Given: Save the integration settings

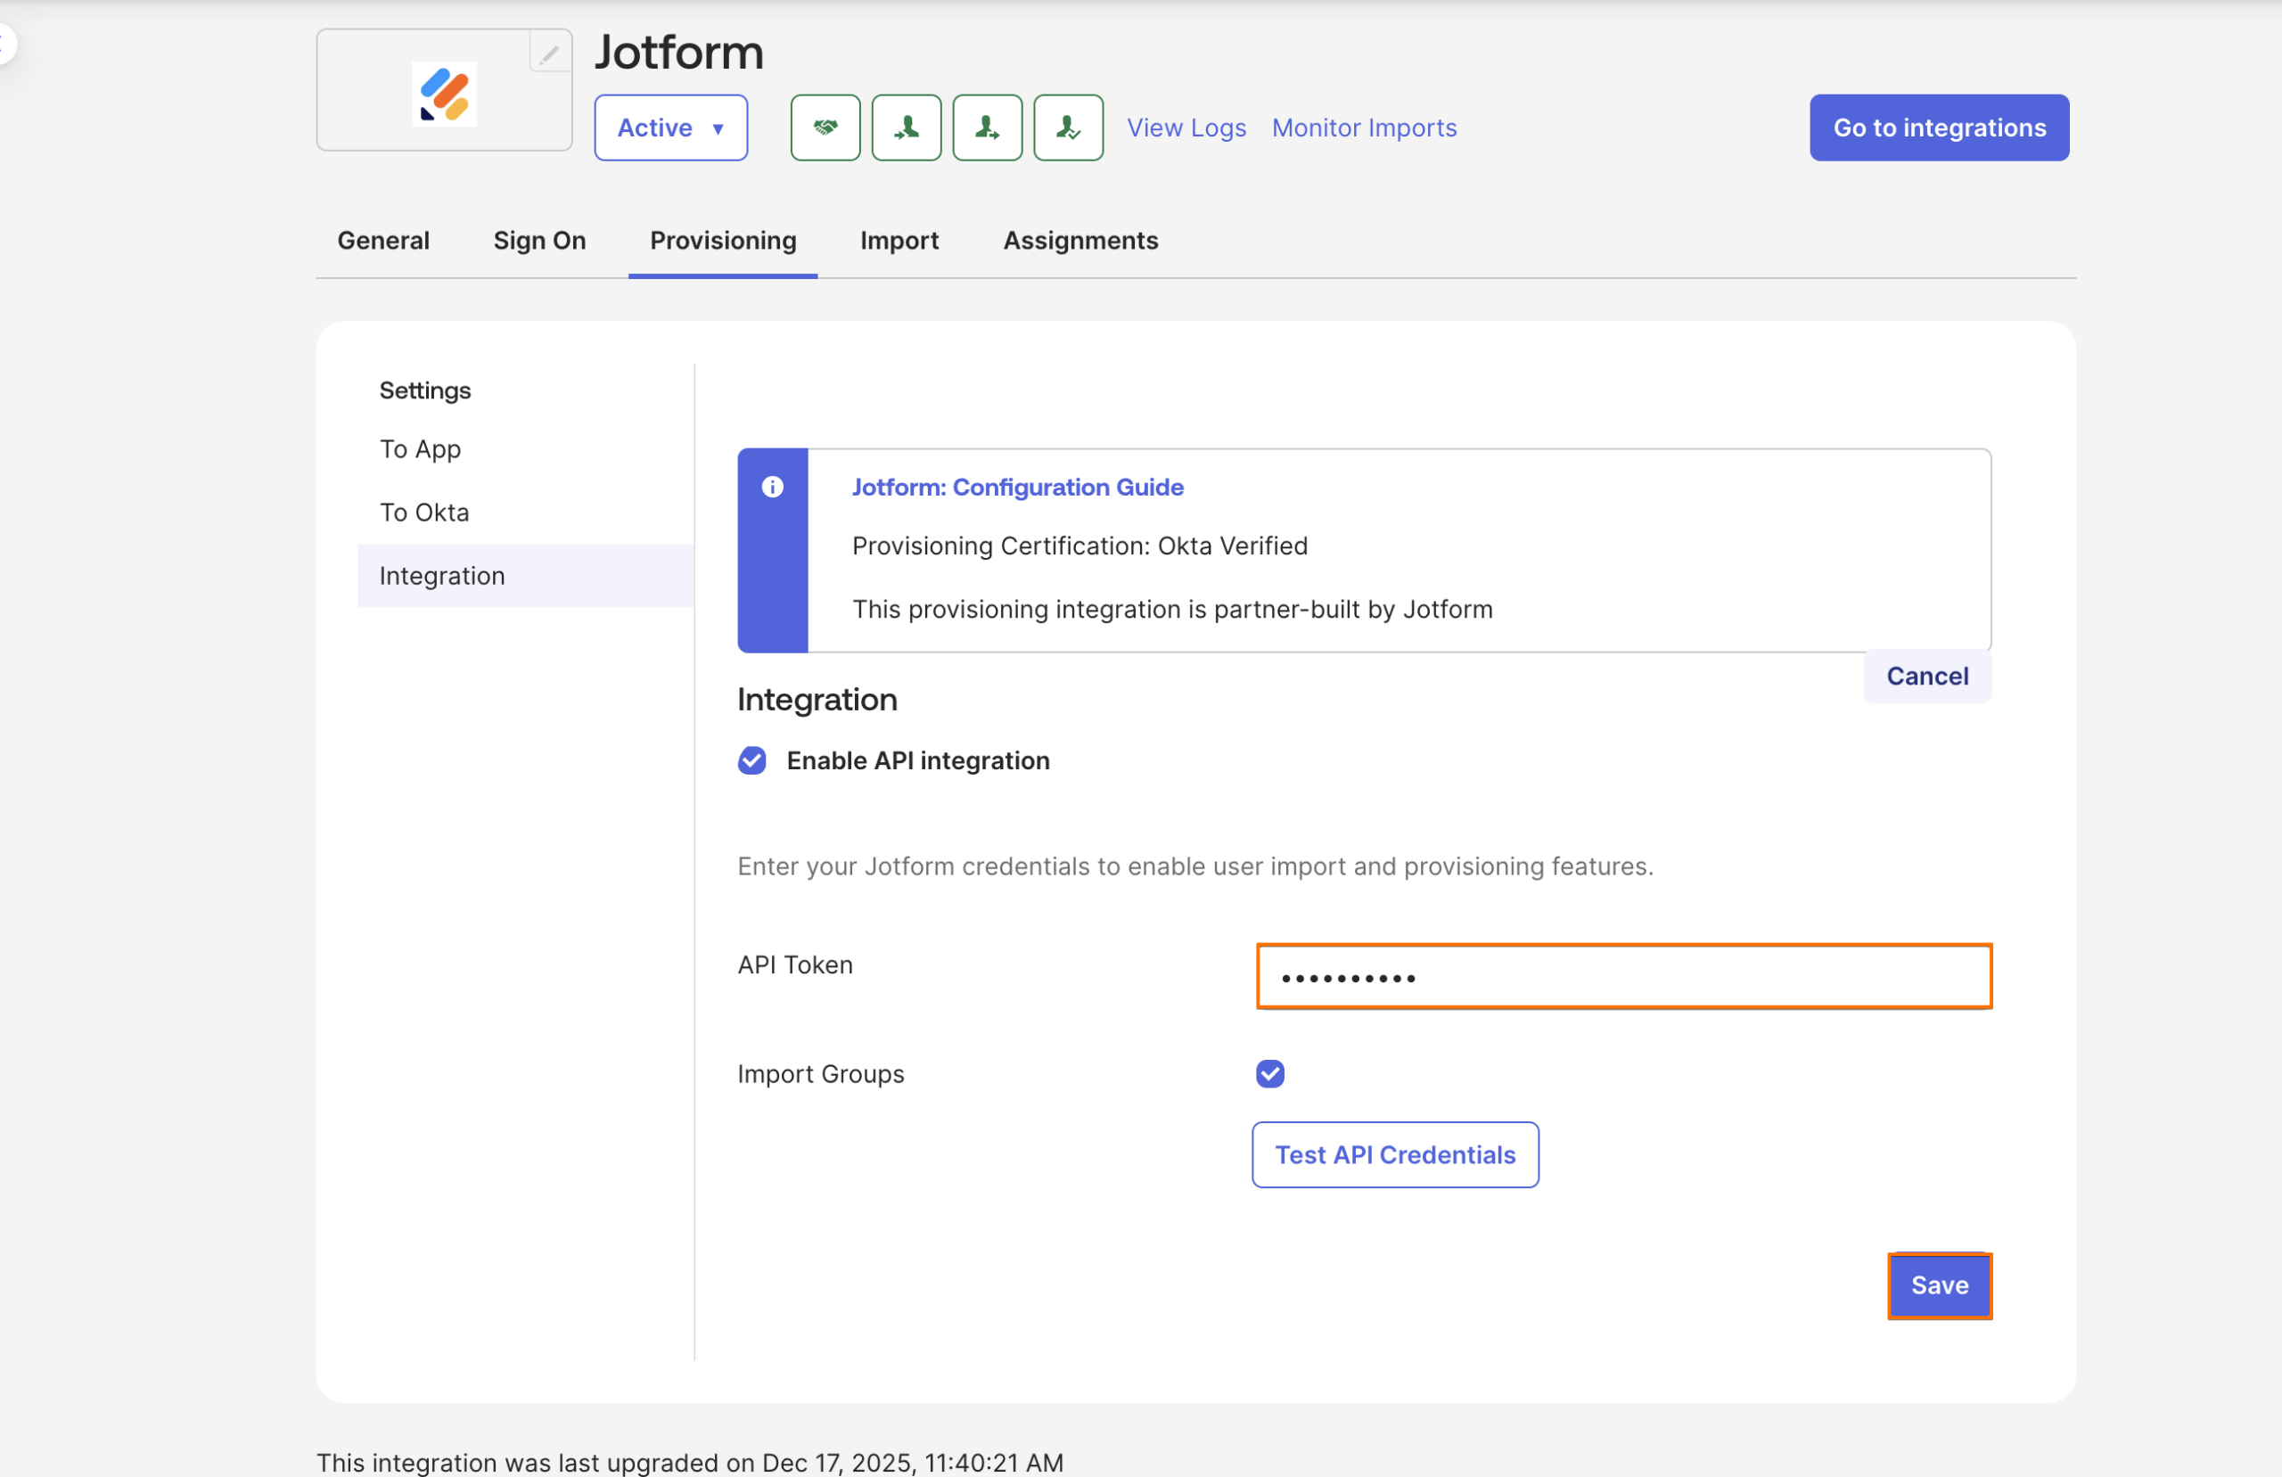Looking at the screenshot, I should pyautogui.click(x=1940, y=1286).
